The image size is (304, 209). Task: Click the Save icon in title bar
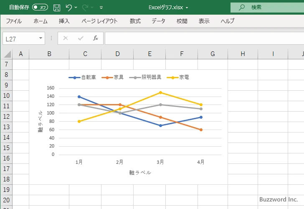pos(57,8)
